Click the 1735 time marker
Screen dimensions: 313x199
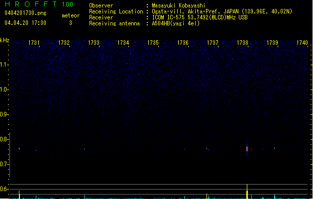tap(153, 42)
